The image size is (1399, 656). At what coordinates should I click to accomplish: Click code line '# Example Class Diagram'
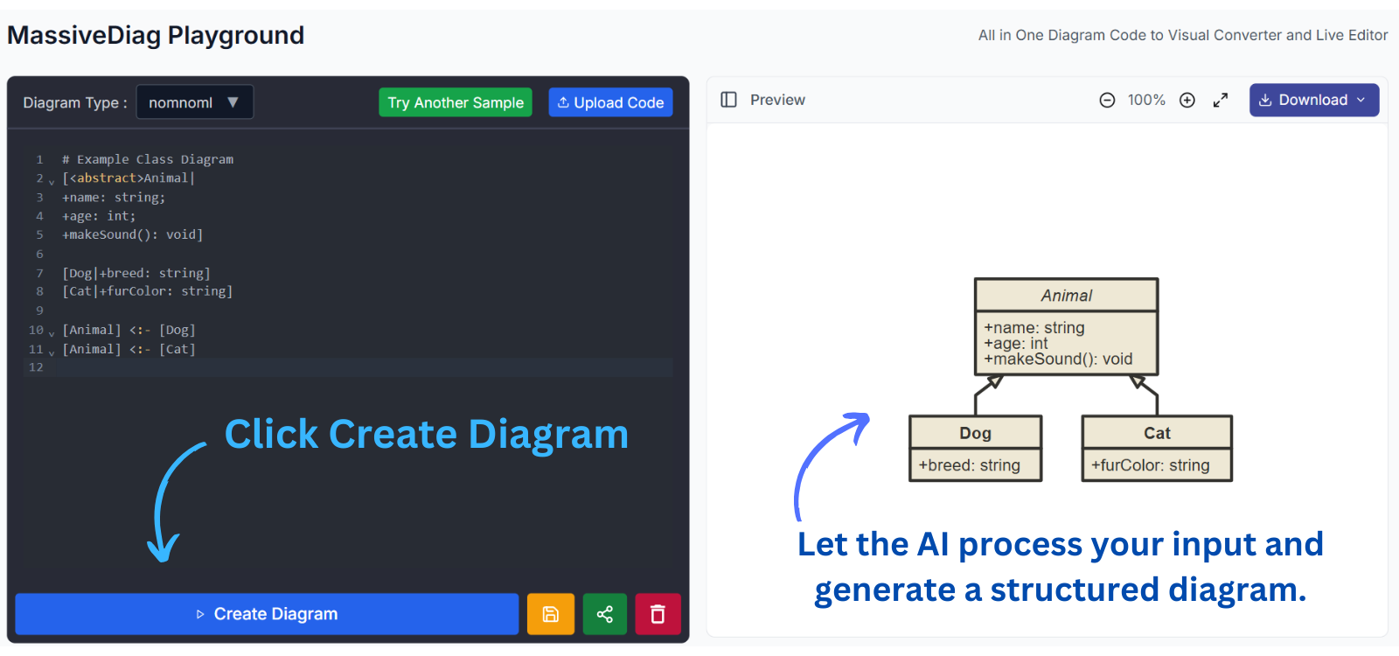[x=148, y=159]
